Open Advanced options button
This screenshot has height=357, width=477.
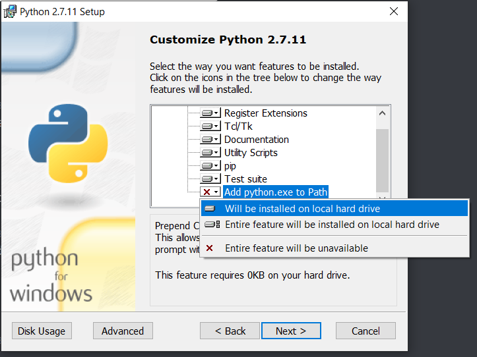point(123,331)
